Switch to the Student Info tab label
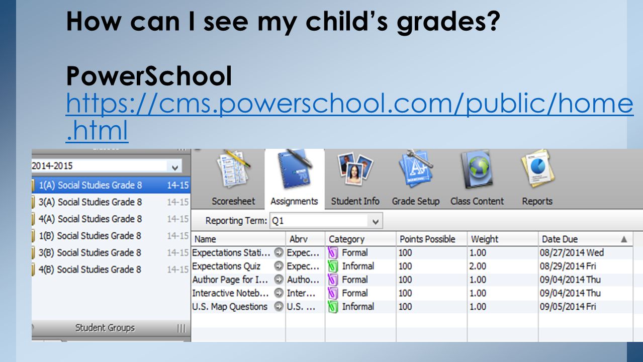The height and width of the screenshot is (362, 643). [x=355, y=201]
